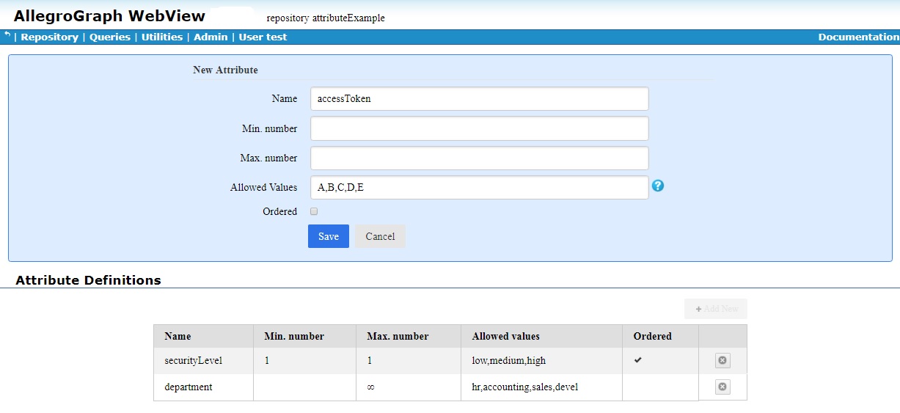This screenshot has width=900, height=413.
Task: Open the Admin menu
Action: 211,37
